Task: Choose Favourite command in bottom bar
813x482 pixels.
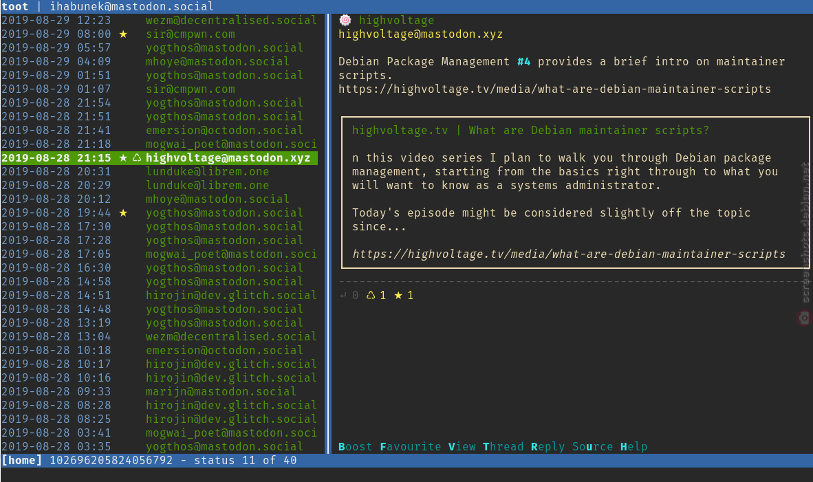Action: 410,447
